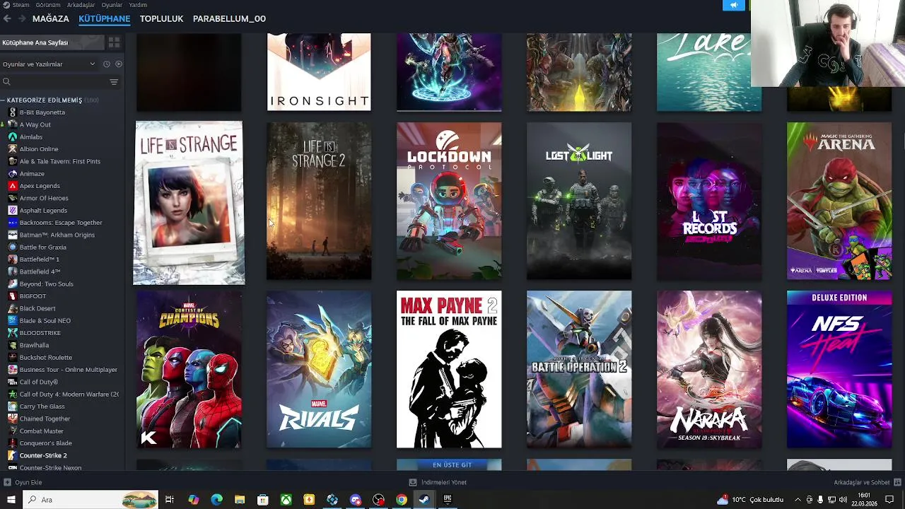The width and height of the screenshot is (905, 509).
Task: Open Marvel Rivals game cover
Action: [319, 369]
